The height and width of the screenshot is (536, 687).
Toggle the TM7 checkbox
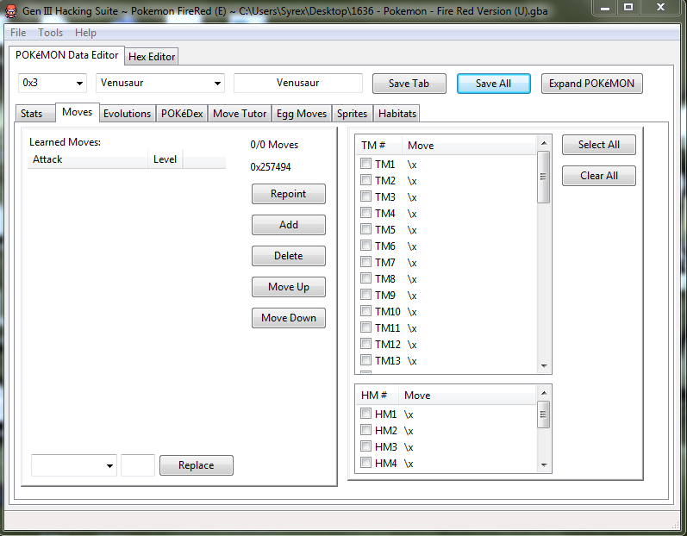coord(365,262)
